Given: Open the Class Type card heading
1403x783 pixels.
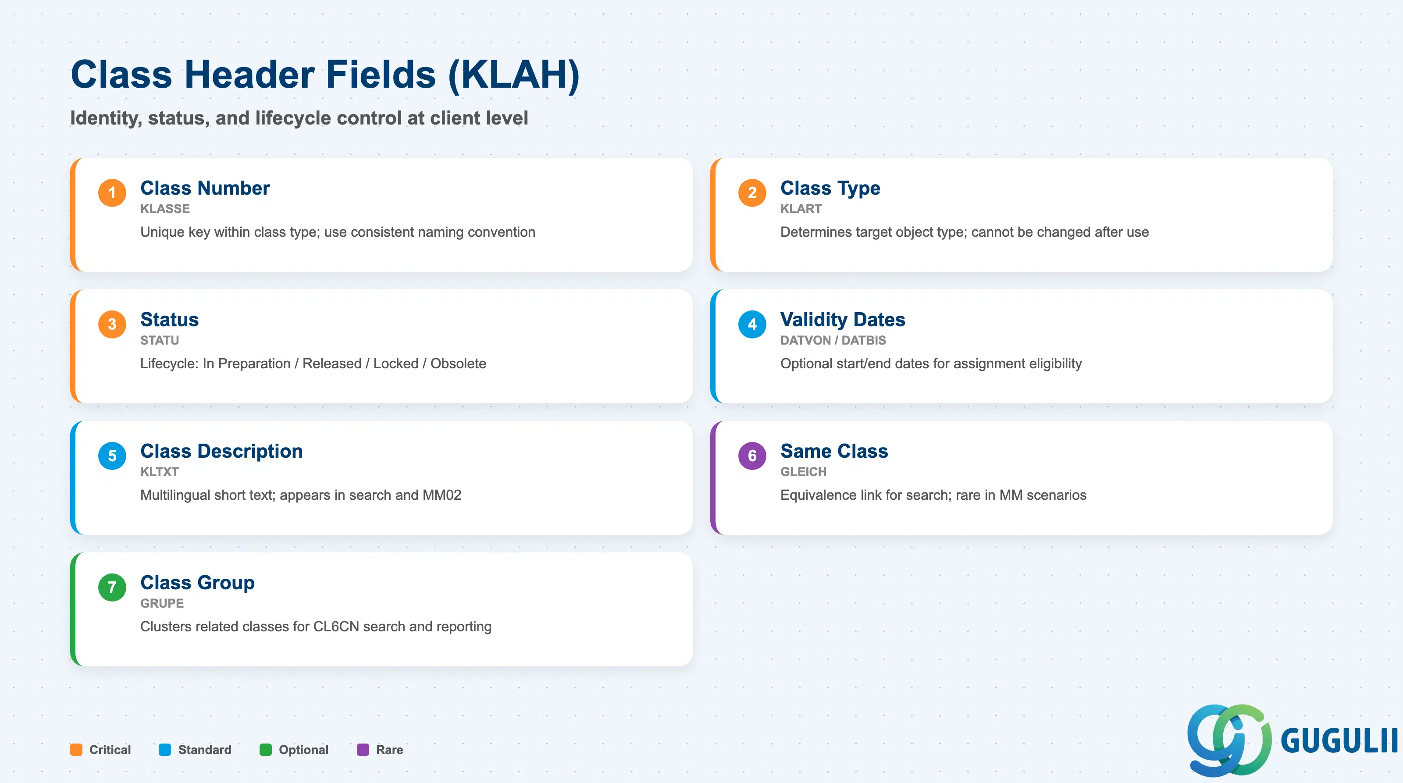Looking at the screenshot, I should point(830,189).
